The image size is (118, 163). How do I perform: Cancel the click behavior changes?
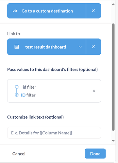(19, 154)
